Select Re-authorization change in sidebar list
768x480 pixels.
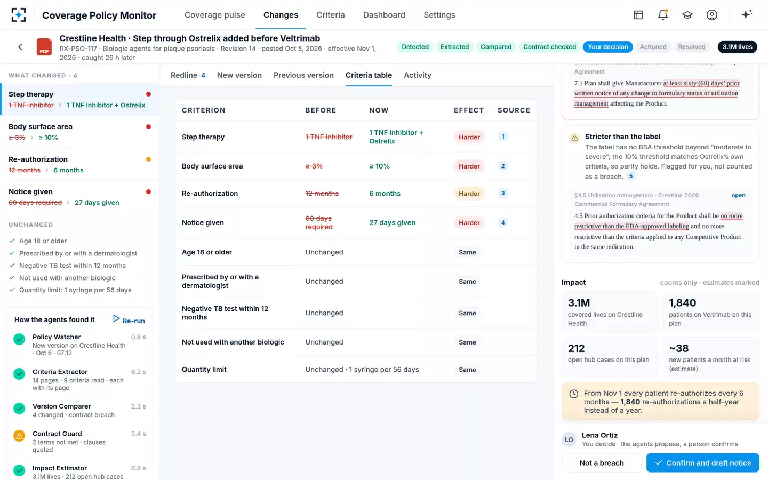pos(80,164)
